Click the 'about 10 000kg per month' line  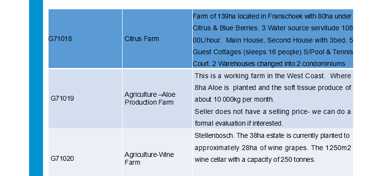(234, 99)
